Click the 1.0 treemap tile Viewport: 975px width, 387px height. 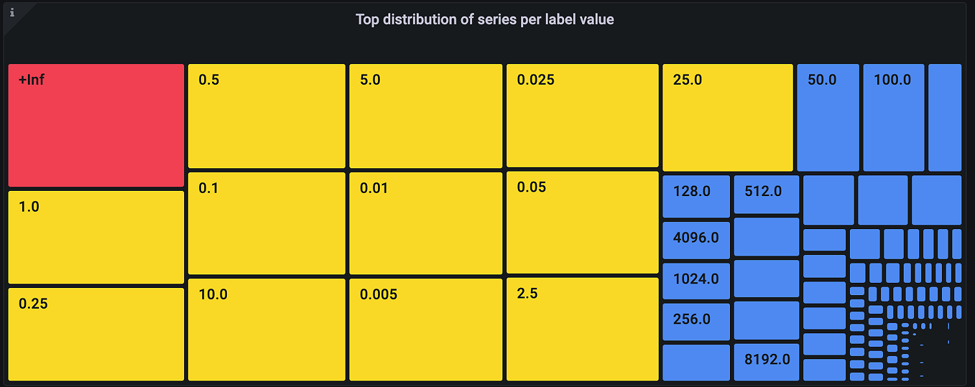(96, 237)
